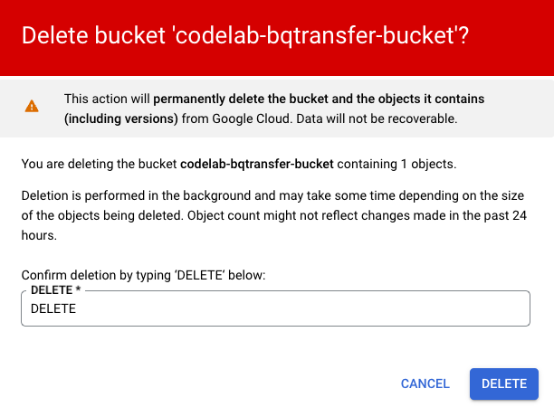The width and height of the screenshot is (554, 417).
Task: Confirm with the blue DELETE button
Action: click(x=504, y=384)
